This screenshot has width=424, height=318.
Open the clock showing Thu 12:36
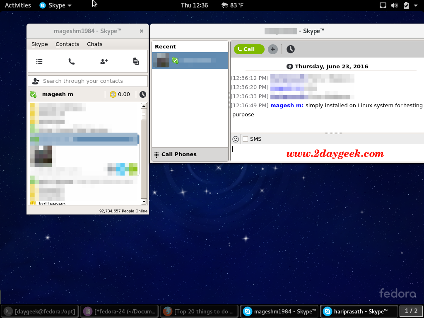195,5
